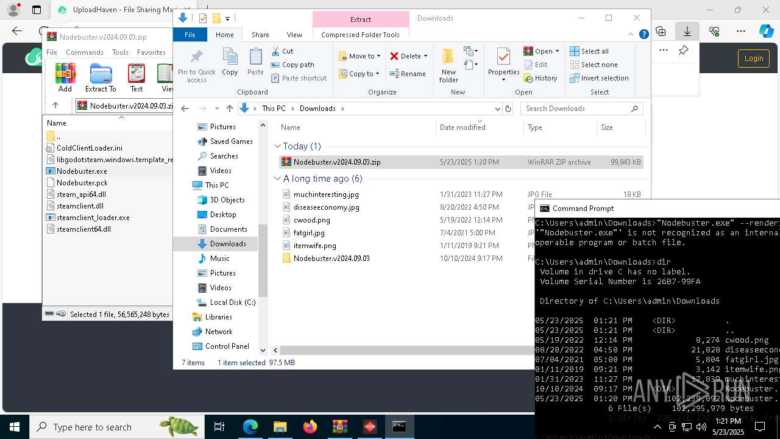Click WinRAR up one level arrow

coord(55,105)
